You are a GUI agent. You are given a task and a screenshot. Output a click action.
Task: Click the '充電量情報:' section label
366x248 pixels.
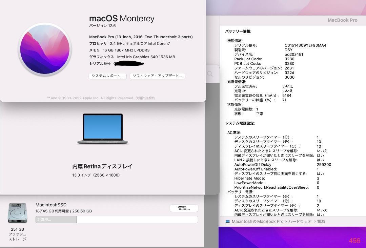tap(237, 82)
